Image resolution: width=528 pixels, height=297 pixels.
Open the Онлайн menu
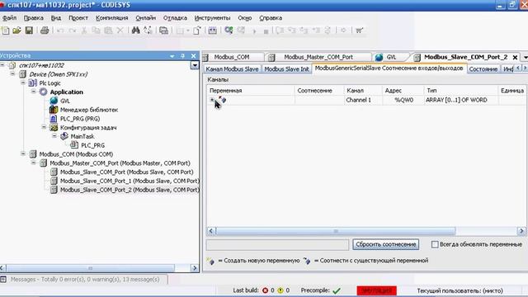tap(145, 18)
